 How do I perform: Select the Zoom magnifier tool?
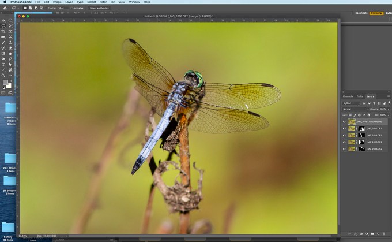click(3, 76)
